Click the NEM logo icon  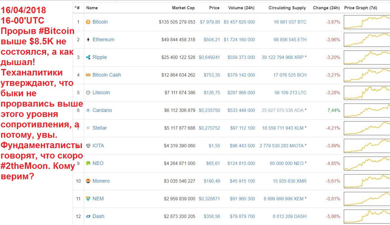88,199
